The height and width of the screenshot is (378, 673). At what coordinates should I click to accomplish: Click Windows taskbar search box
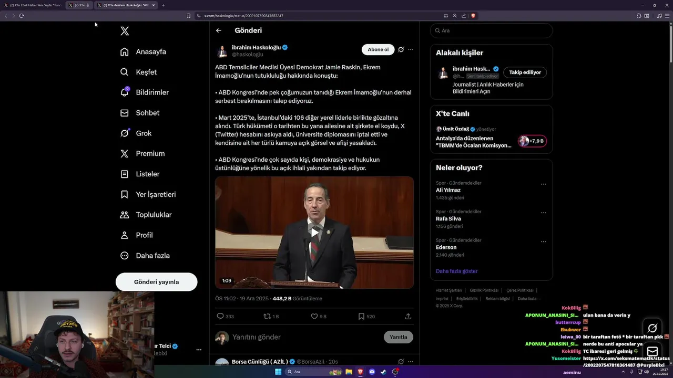tap(314, 372)
